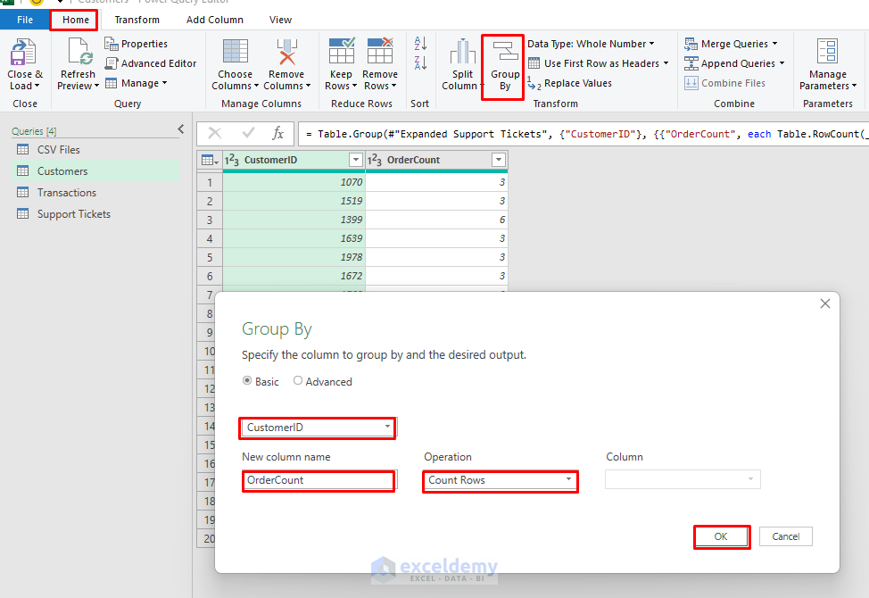Expand the Merge Queries dropdown
The width and height of the screenshot is (869, 598).
(774, 43)
